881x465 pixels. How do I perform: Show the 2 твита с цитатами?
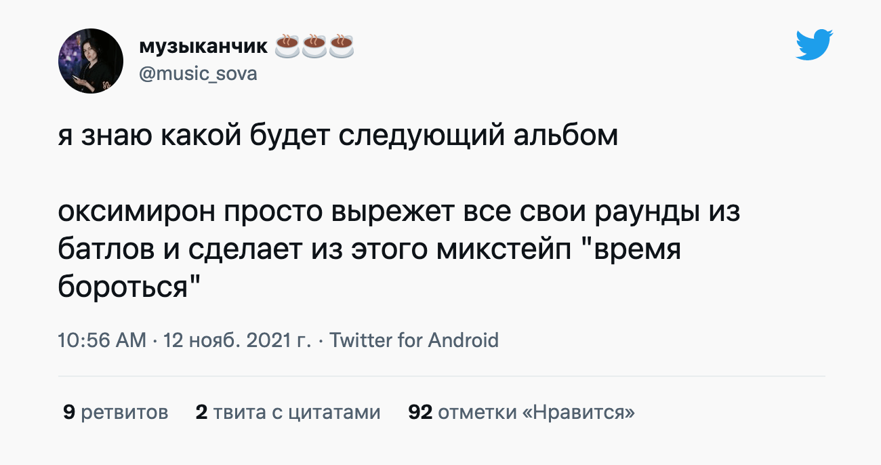(x=287, y=411)
